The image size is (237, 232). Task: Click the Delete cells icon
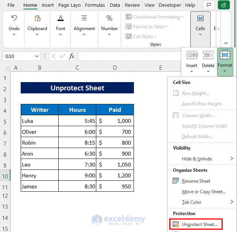[208, 55]
